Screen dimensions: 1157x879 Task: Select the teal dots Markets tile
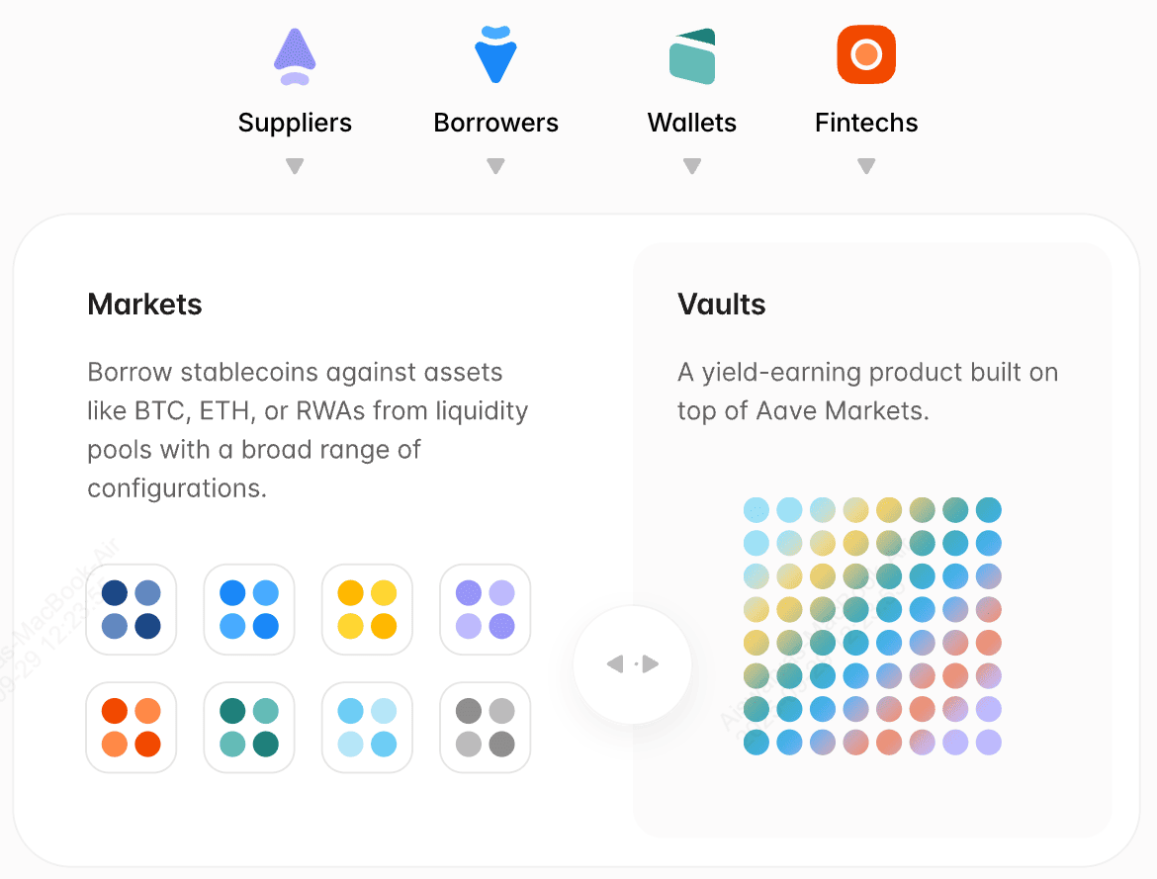point(248,727)
